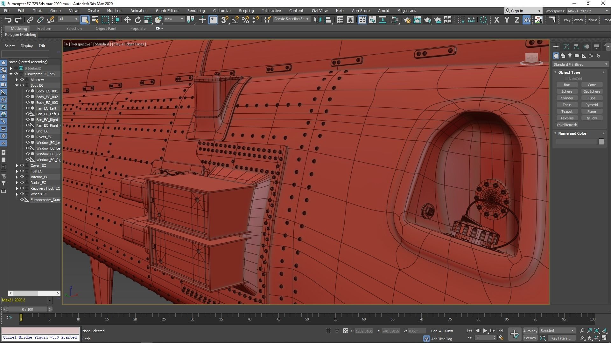Toggle visibility of Rivets_EC
This screenshot has height=343, width=611.
click(x=27, y=137)
